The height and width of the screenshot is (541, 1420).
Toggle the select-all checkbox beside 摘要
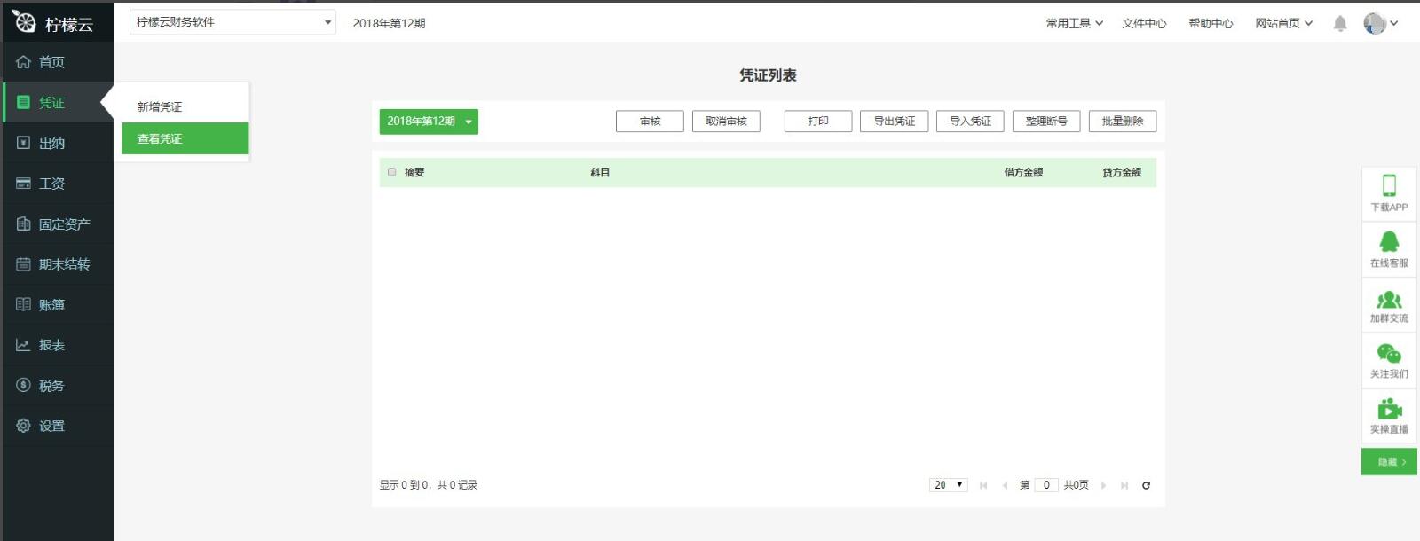click(391, 172)
